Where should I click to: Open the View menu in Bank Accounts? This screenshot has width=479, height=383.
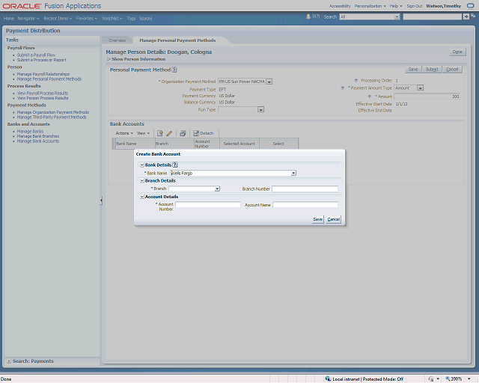143,133
